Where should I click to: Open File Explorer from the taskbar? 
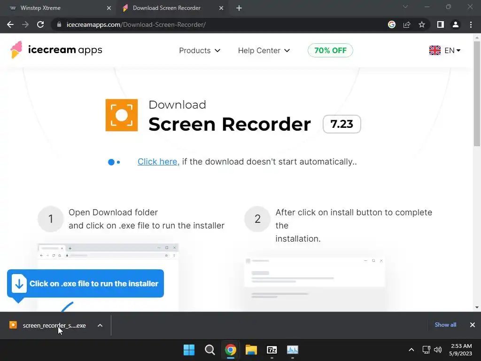tap(251, 350)
